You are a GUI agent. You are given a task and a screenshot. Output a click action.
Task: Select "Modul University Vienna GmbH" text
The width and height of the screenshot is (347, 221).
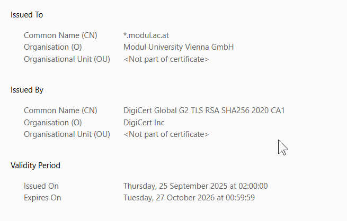(x=179, y=47)
